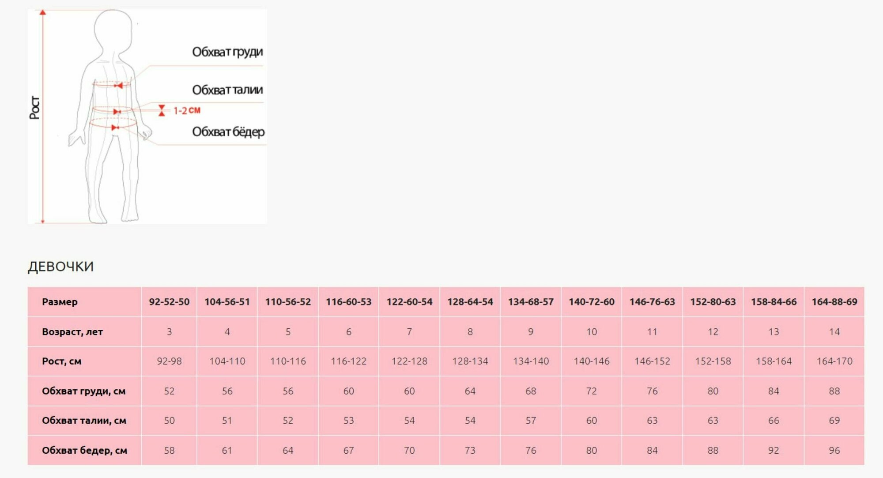Select the 146-76-63 size header cell
The height and width of the screenshot is (478, 883).
point(652,302)
